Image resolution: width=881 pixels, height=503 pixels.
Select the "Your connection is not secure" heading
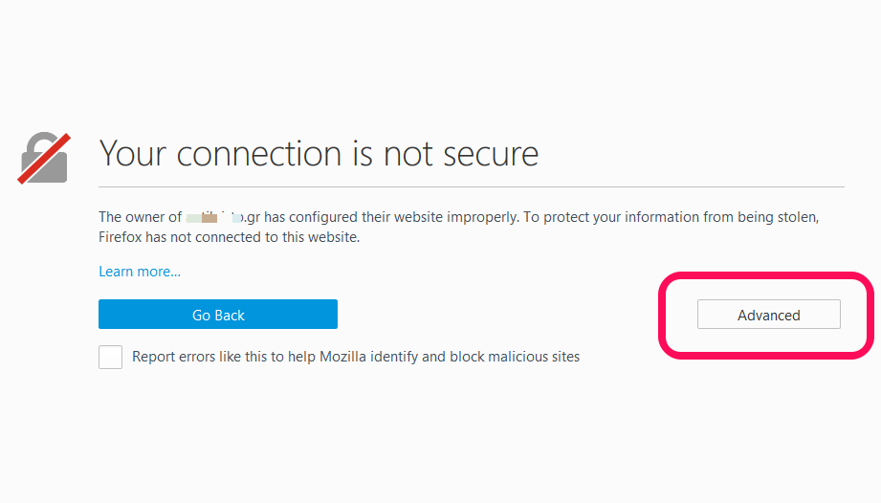pos(319,153)
